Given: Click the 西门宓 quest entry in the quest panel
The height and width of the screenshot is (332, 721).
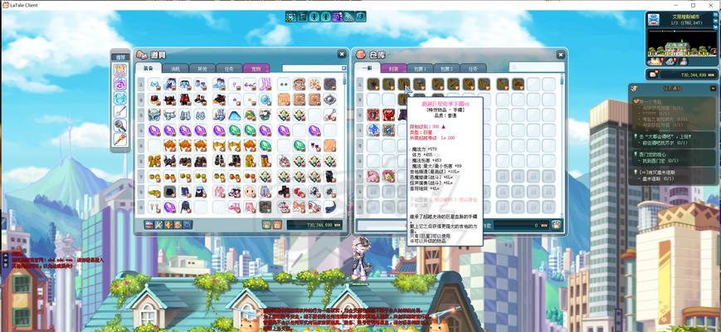Looking at the screenshot, I should tap(674, 158).
